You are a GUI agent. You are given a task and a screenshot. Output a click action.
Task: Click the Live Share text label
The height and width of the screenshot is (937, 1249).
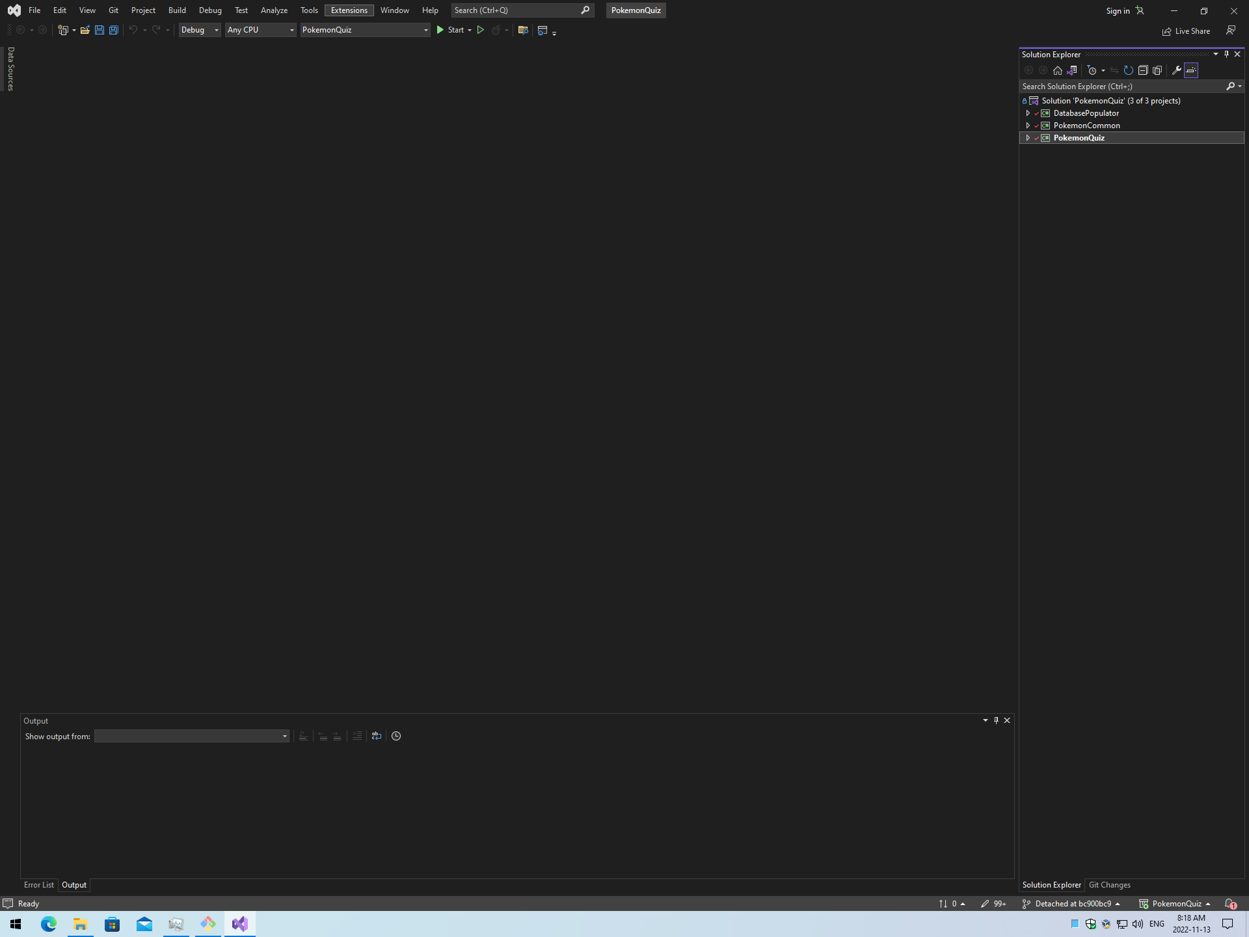[x=1192, y=31]
